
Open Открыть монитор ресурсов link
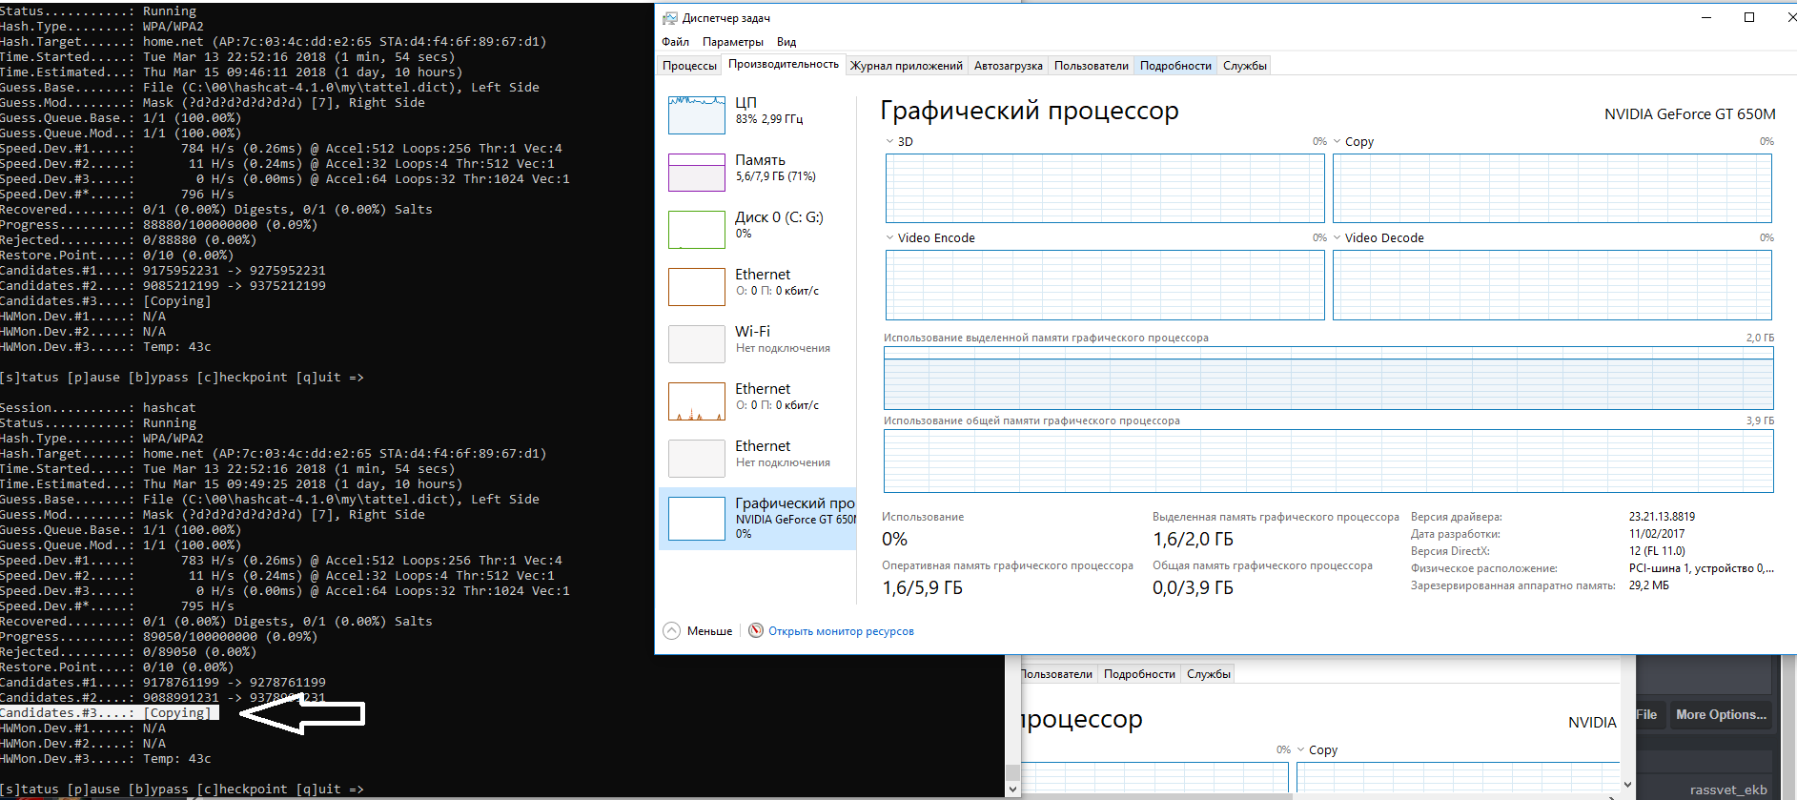841,631
